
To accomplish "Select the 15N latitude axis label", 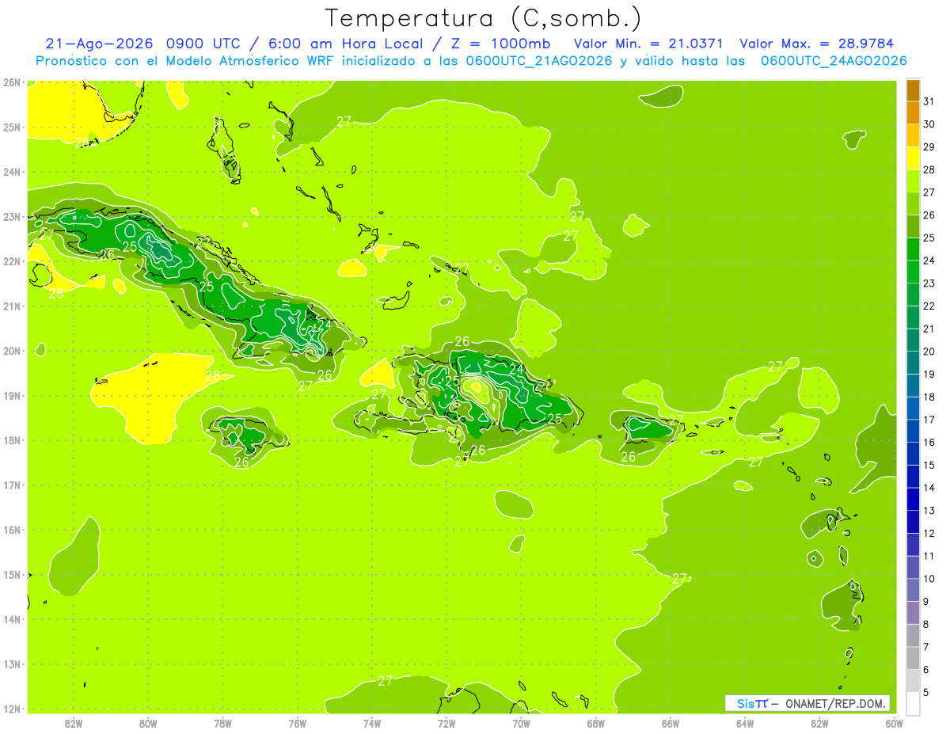I will (x=11, y=575).
